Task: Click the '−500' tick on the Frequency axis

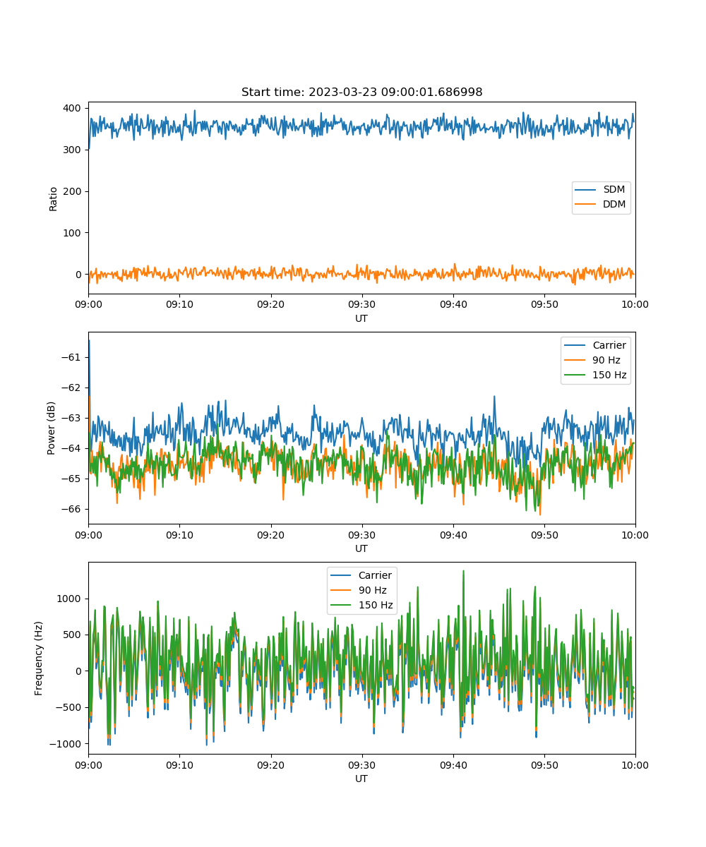Action: 70,707
